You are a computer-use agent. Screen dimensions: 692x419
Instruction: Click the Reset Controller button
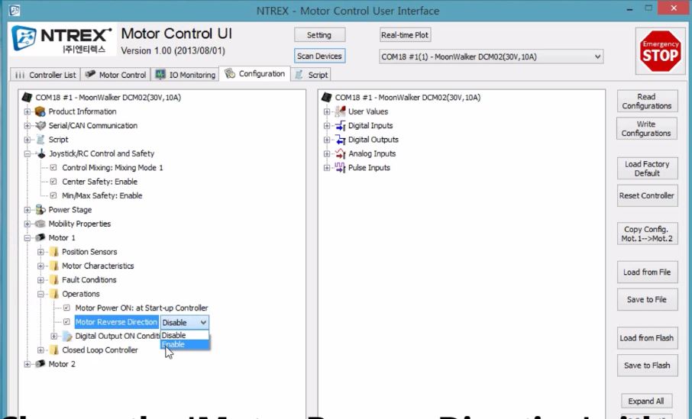646,195
